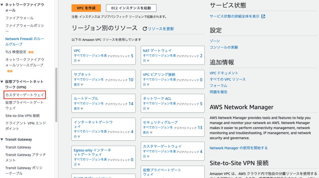Expand all-regions dropdown in the サブネット card
The height and width of the screenshot is (178, 319).
(82, 85)
